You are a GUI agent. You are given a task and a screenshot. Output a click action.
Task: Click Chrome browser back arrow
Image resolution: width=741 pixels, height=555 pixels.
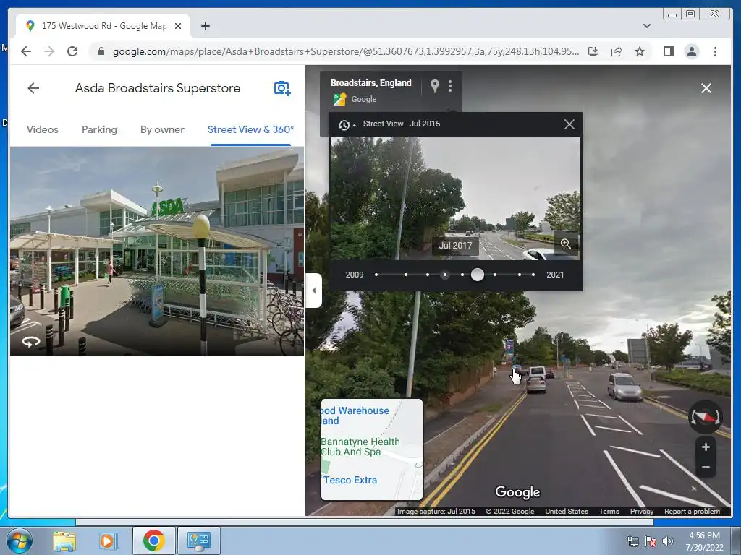26,51
